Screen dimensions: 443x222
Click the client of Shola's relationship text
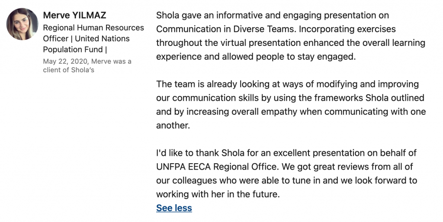(x=69, y=70)
